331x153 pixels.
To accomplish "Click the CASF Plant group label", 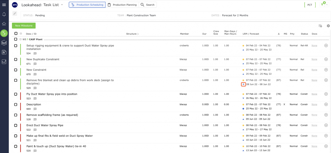I will pos(36,39).
